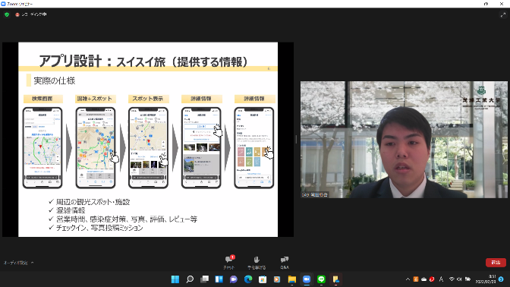Open LINE from the taskbar
This screenshot has width=510, height=287.
pos(321,279)
